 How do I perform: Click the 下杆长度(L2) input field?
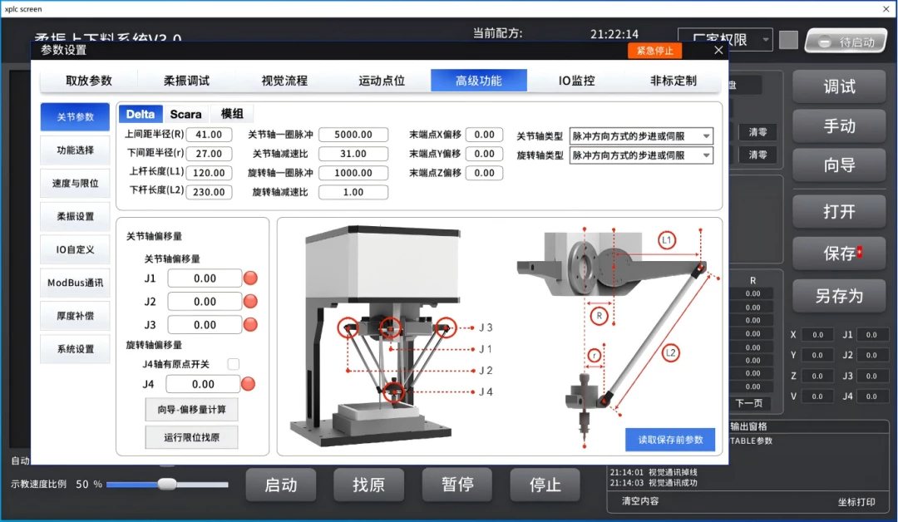209,192
